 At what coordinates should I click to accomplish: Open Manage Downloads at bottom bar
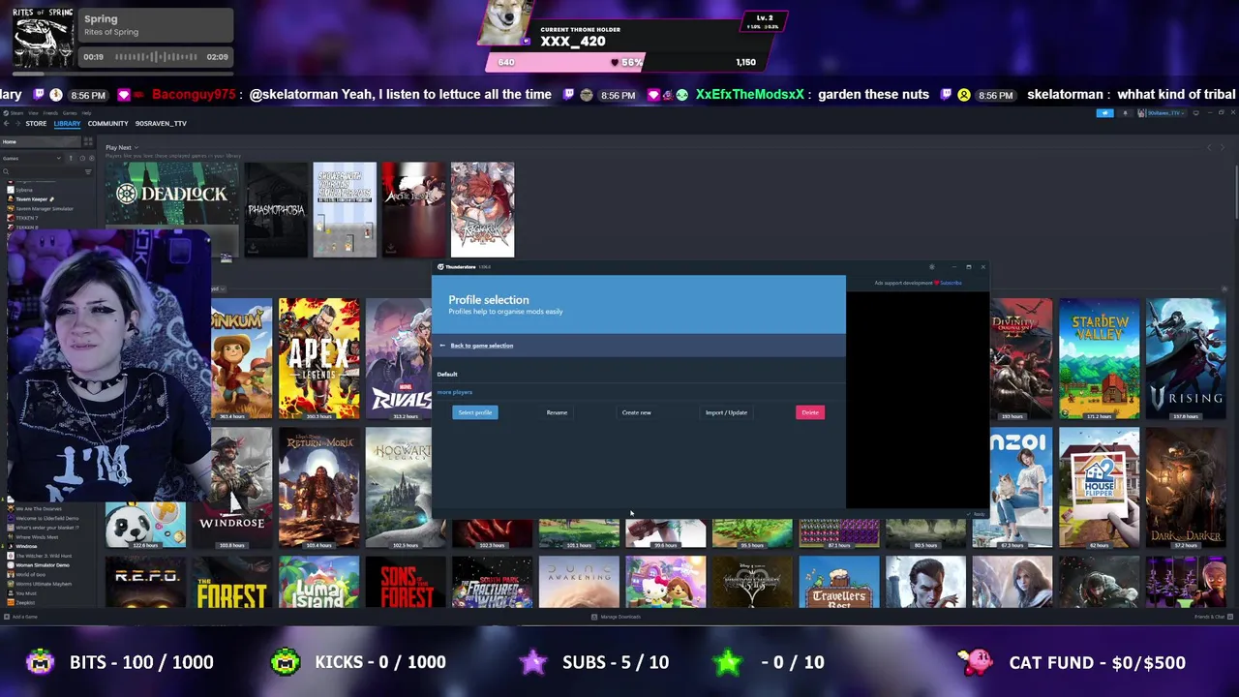616,617
